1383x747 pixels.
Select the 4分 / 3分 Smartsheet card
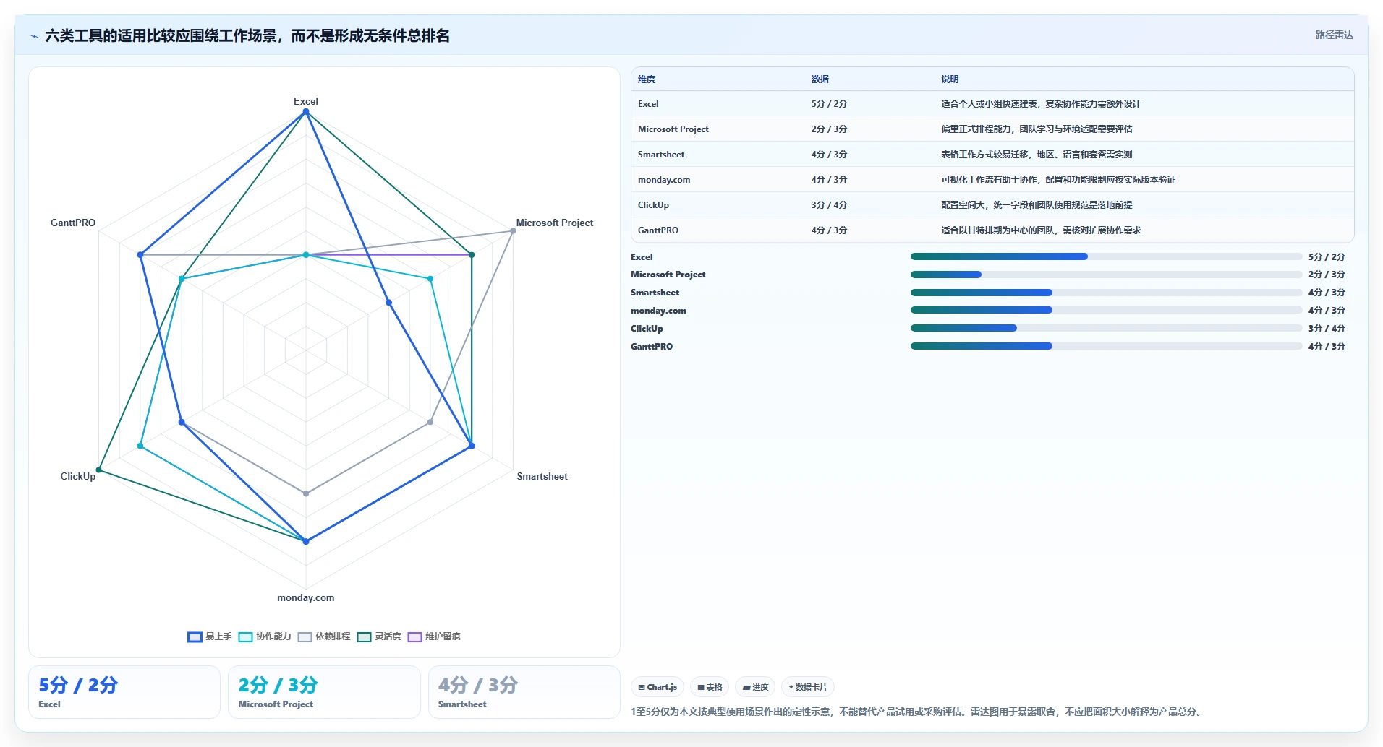coord(524,692)
